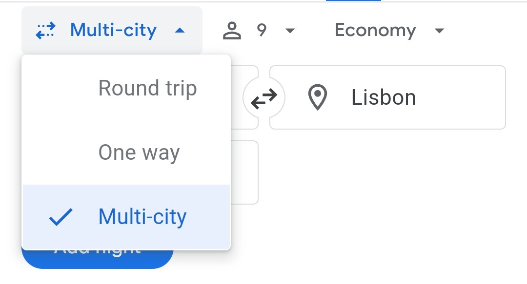Click the passenger number 9
The height and width of the screenshot is (284, 527).
262,30
